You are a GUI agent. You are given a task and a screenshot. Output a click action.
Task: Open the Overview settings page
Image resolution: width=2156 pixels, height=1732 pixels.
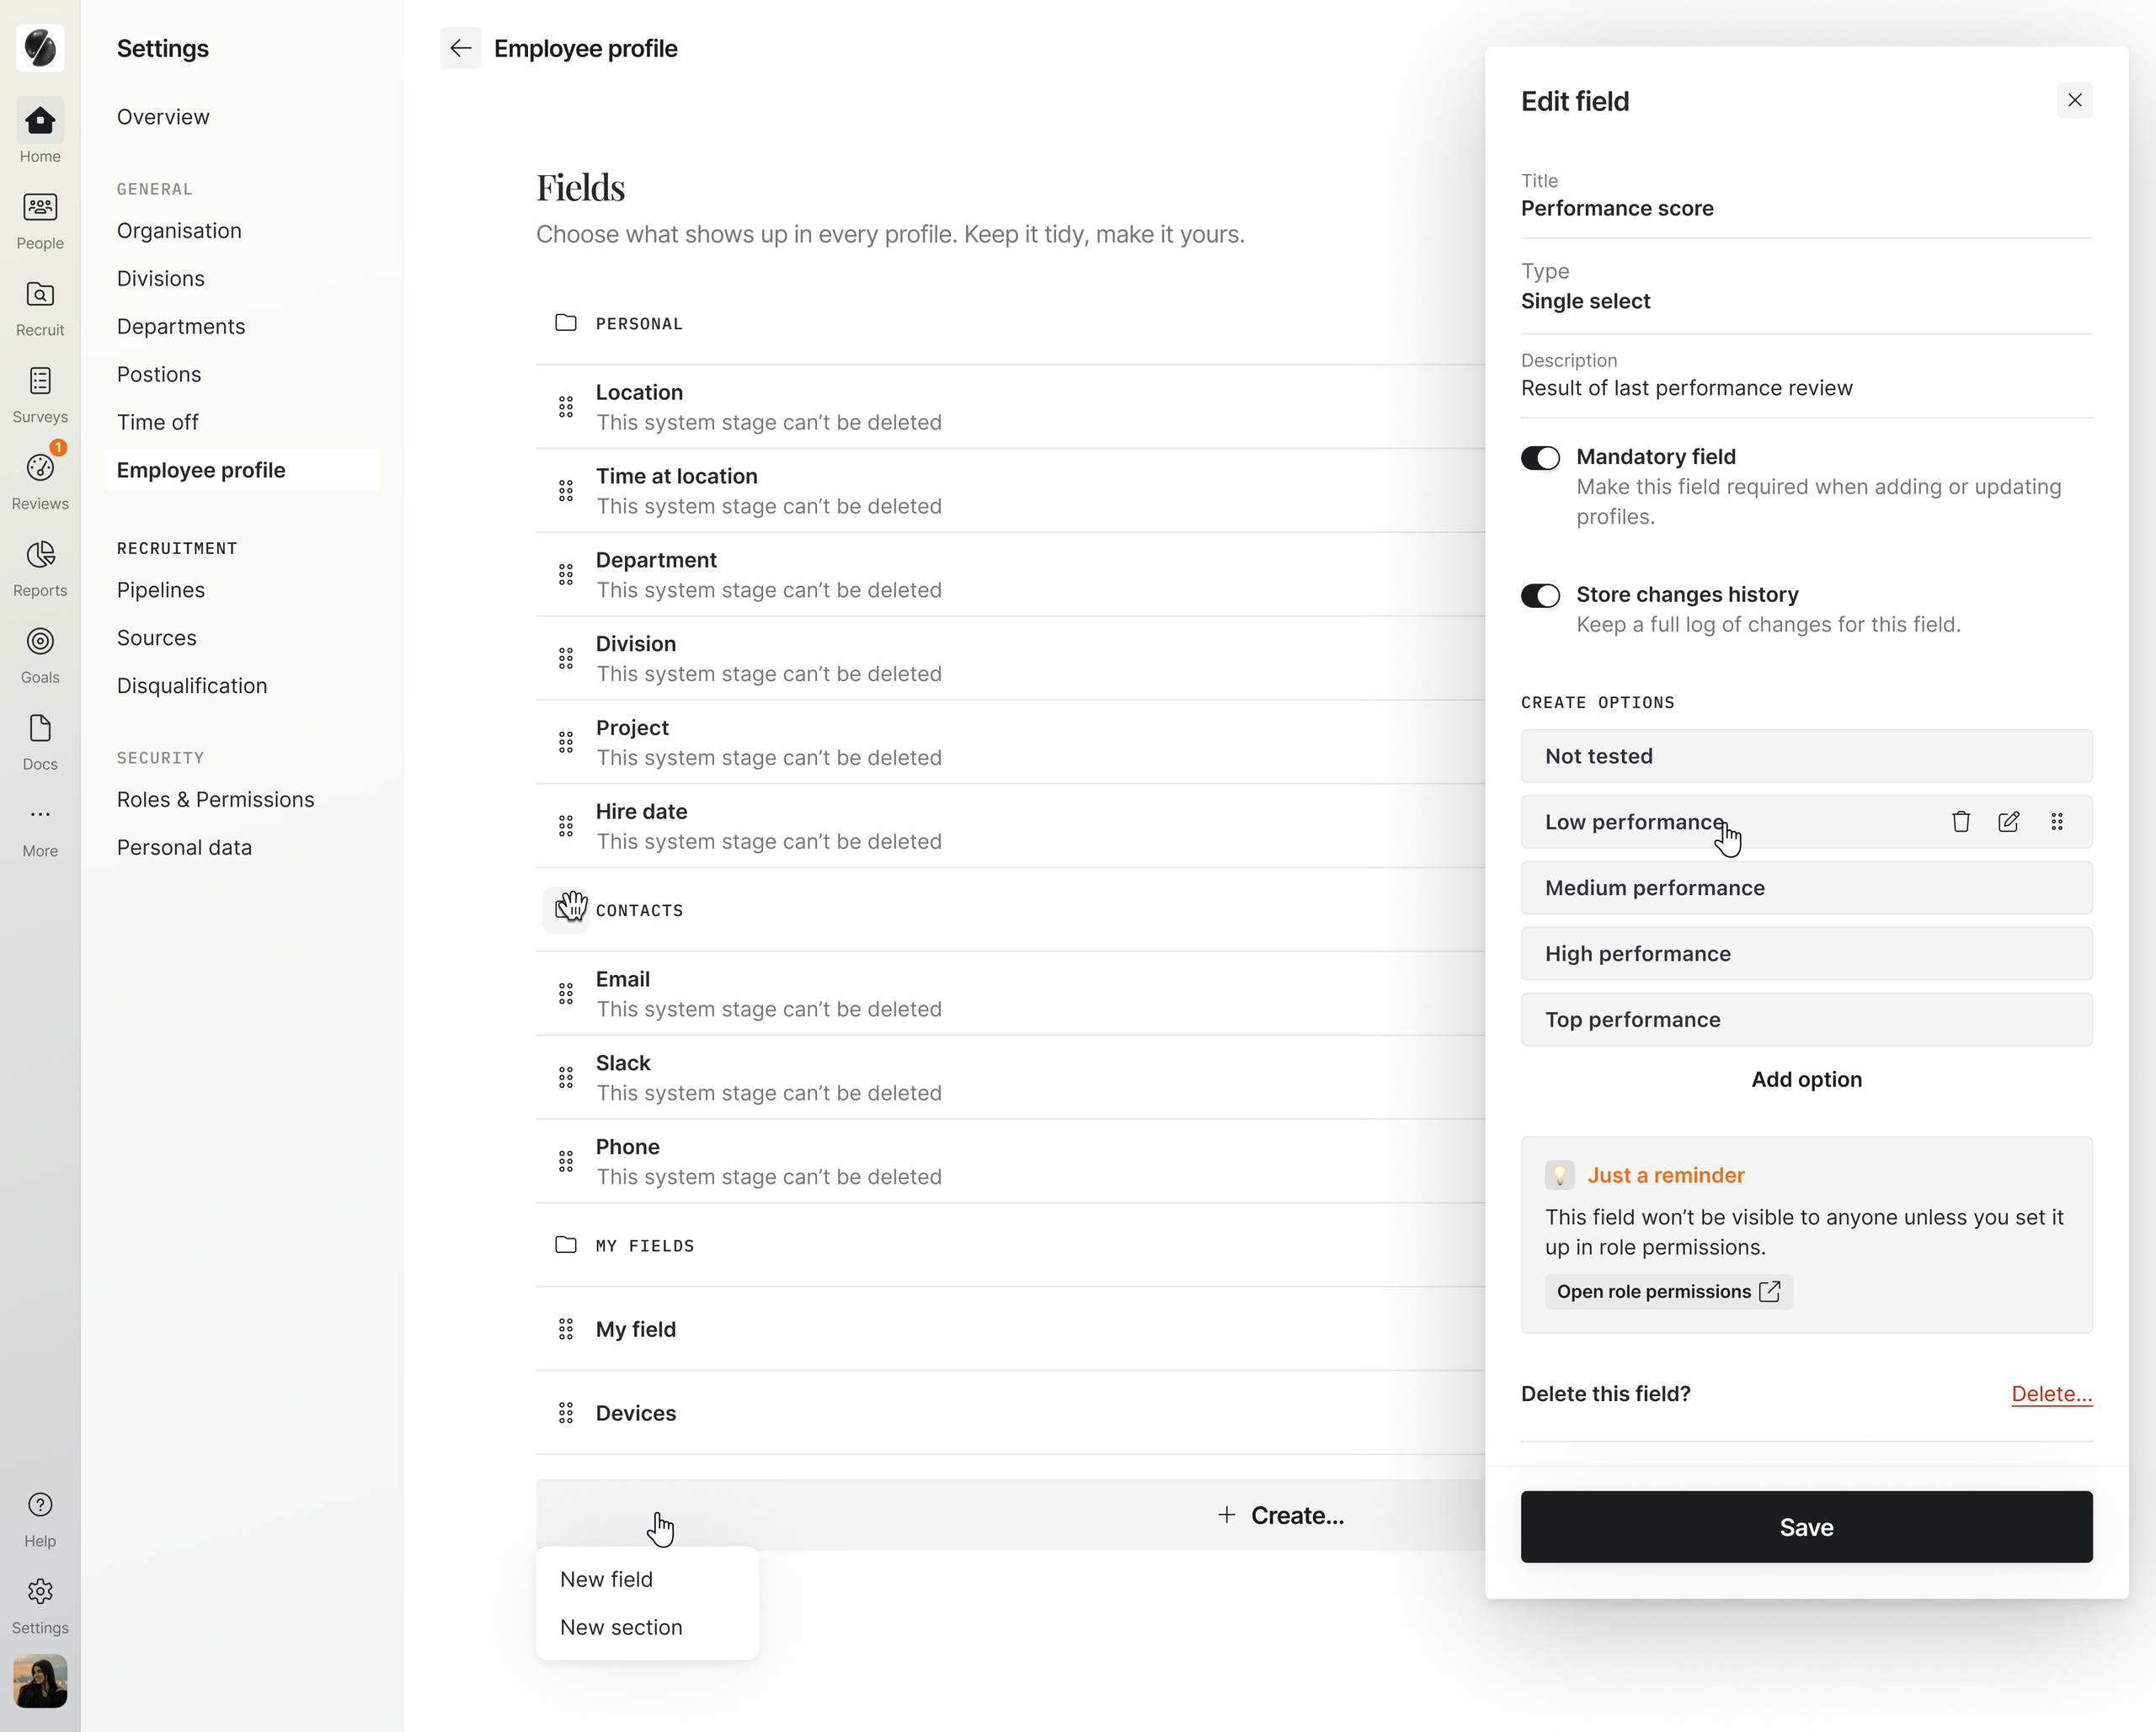[163, 117]
